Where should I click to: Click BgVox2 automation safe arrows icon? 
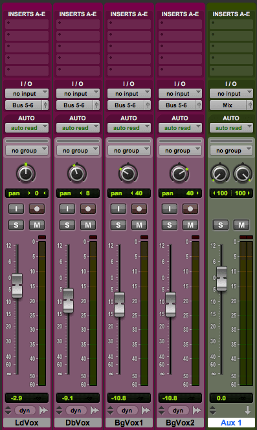pyautogui.click(x=197, y=410)
